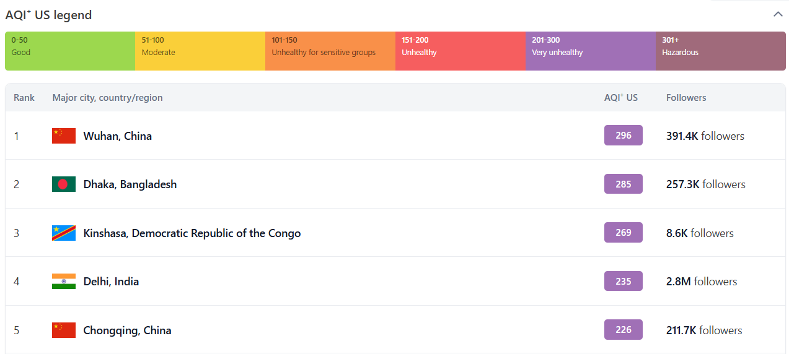Click the purple Very unhealthy swatch
This screenshot has height=354, width=789.
tap(591, 51)
